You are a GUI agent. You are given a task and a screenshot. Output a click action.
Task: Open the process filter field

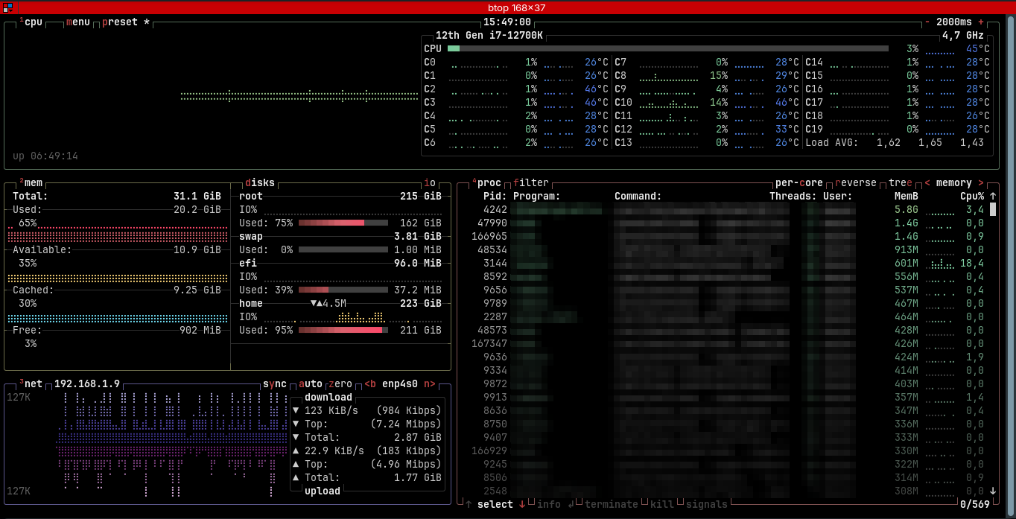pyautogui.click(x=531, y=183)
